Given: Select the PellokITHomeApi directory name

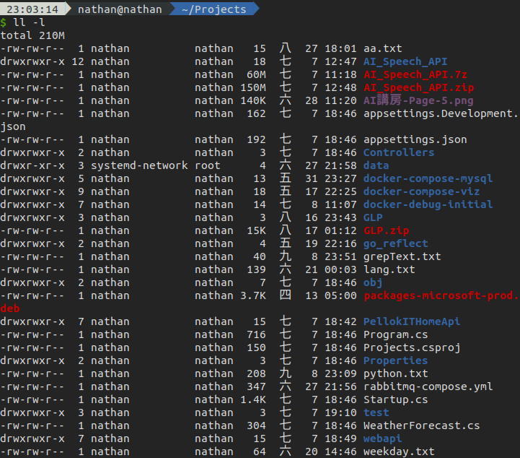Looking at the screenshot, I should tap(412, 321).
